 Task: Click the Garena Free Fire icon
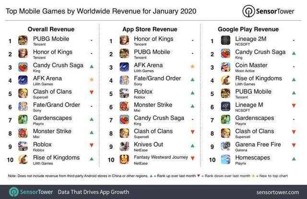pyautogui.click(x=225, y=146)
